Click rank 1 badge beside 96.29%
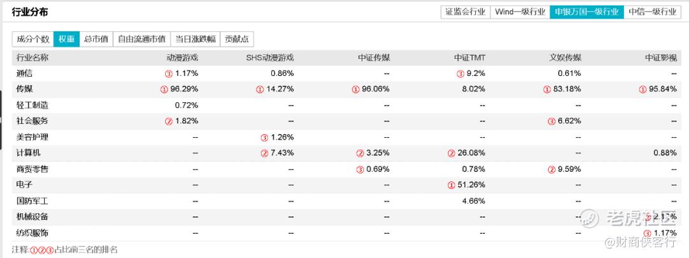The height and width of the screenshot is (258, 689). pyautogui.click(x=164, y=89)
